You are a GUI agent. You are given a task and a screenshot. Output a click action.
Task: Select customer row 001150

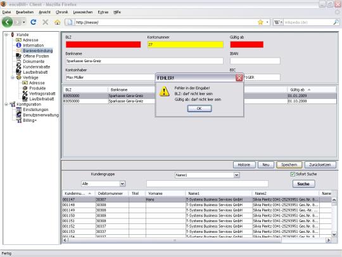point(197,216)
